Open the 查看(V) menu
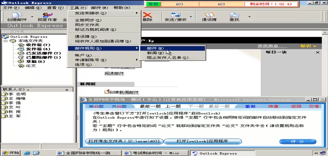This screenshot has width=328, height=156. pyautogui.click(x=55, y=8)
